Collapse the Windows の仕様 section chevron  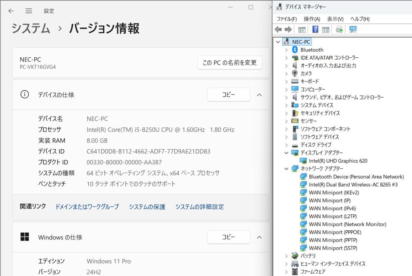tap(259, 237)
